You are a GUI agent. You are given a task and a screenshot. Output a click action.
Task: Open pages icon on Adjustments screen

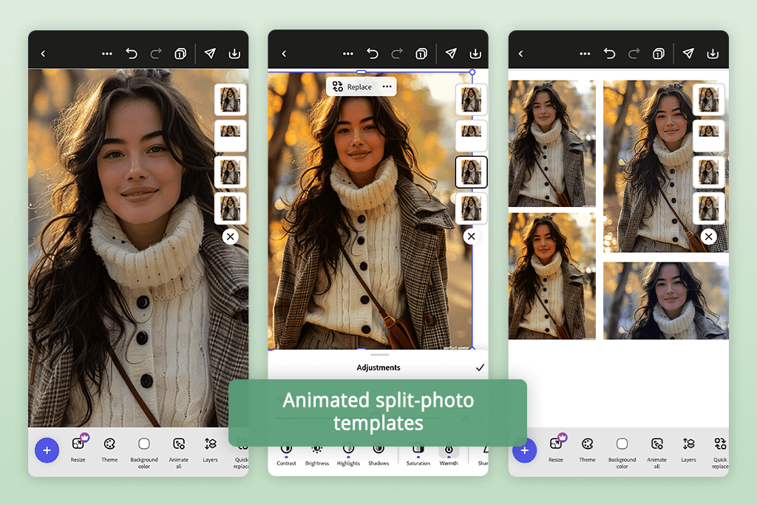421,53
